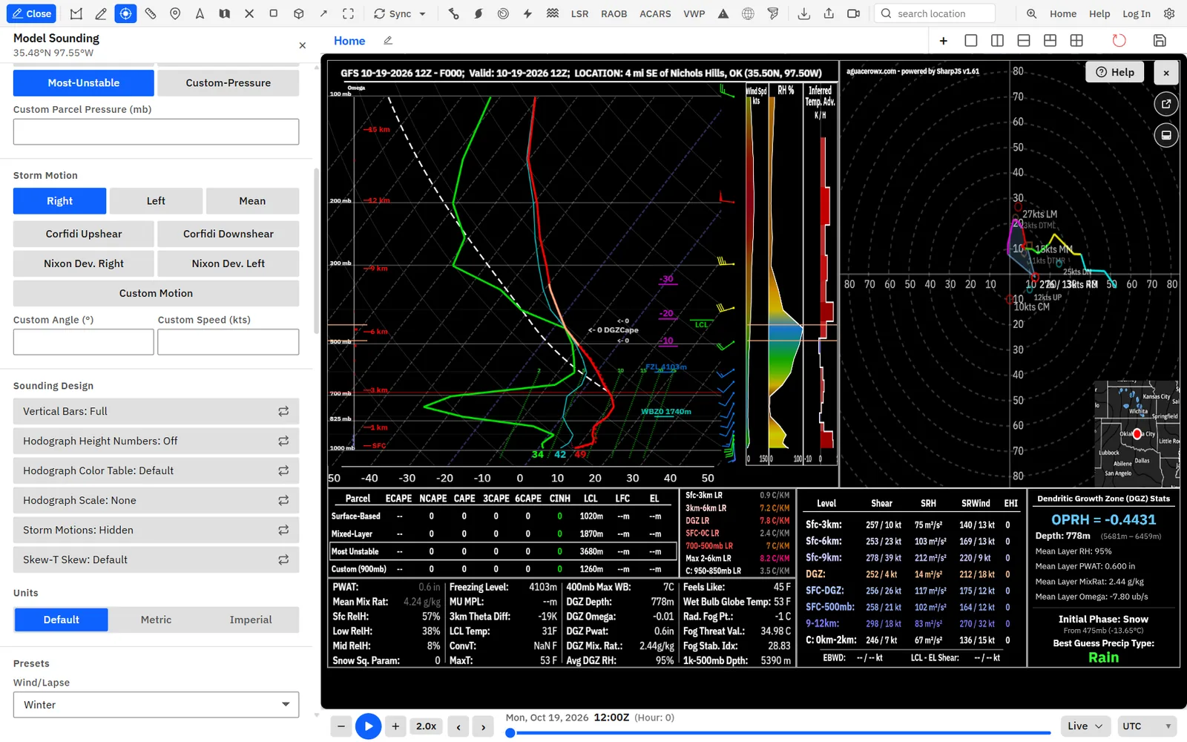Switch units to Metric
The image size is (1187, 742).
pos(156,620)
